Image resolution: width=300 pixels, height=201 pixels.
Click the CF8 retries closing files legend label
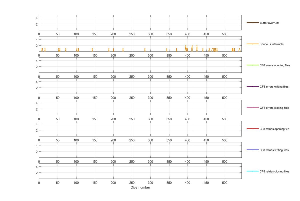(x=274, y=171)
